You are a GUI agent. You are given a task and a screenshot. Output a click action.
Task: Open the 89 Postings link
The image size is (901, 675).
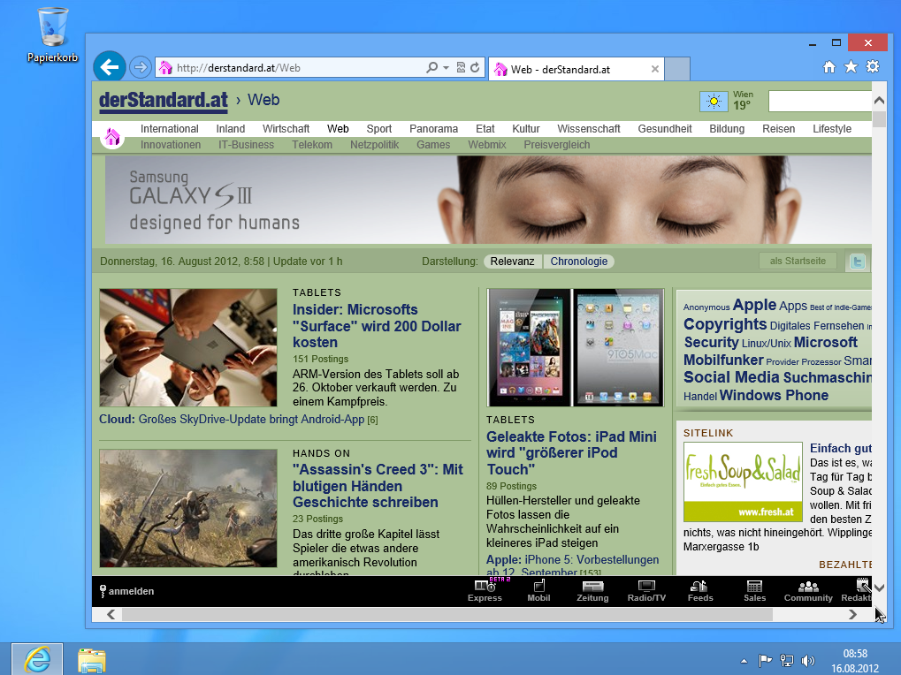point(511,486)
